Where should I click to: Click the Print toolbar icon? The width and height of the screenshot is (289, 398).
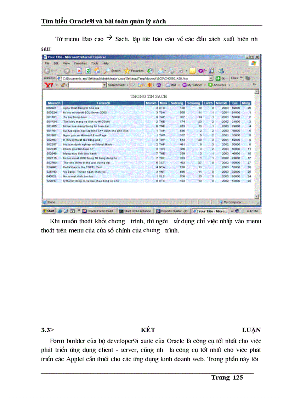coord(172,71)
